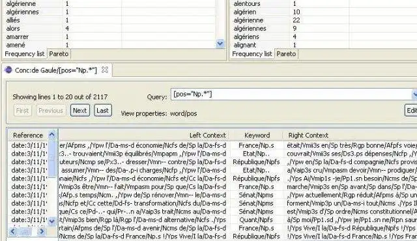
Task: Click the Reference vertical scrollbar thumb
Action: (51, 158)
